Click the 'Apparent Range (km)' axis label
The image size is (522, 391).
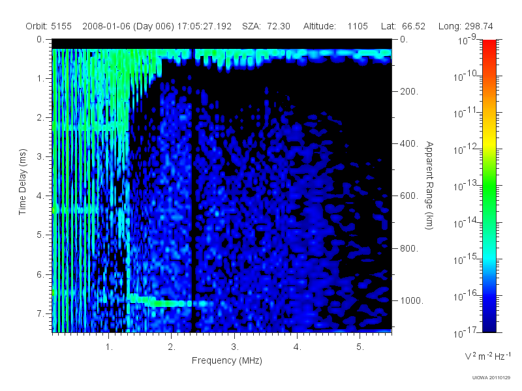coord(429,186)
